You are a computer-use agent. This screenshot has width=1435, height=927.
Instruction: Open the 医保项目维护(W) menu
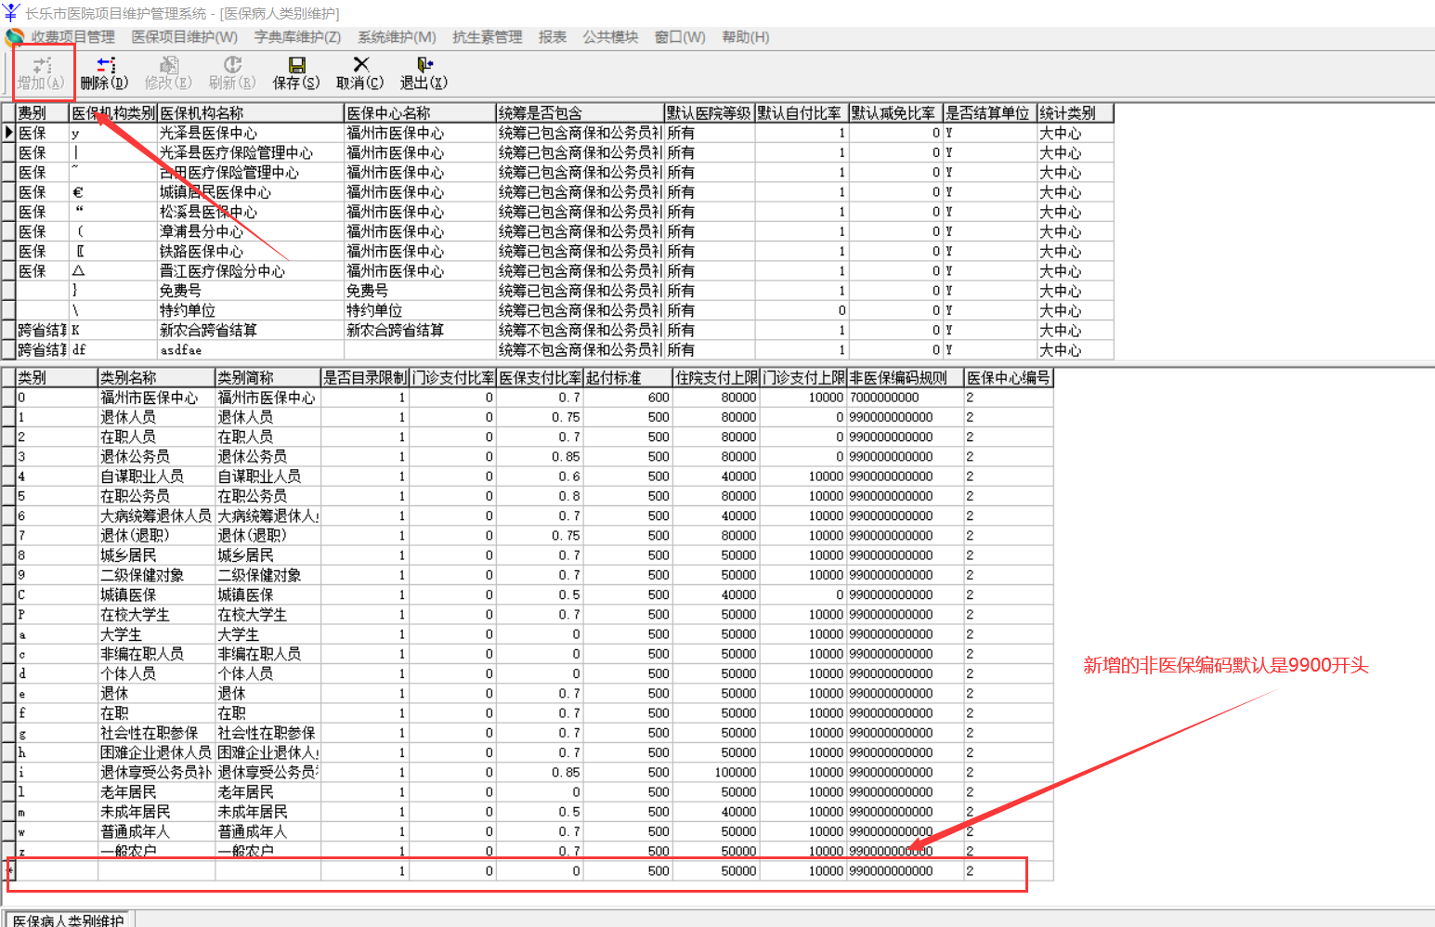coord(185,37)
